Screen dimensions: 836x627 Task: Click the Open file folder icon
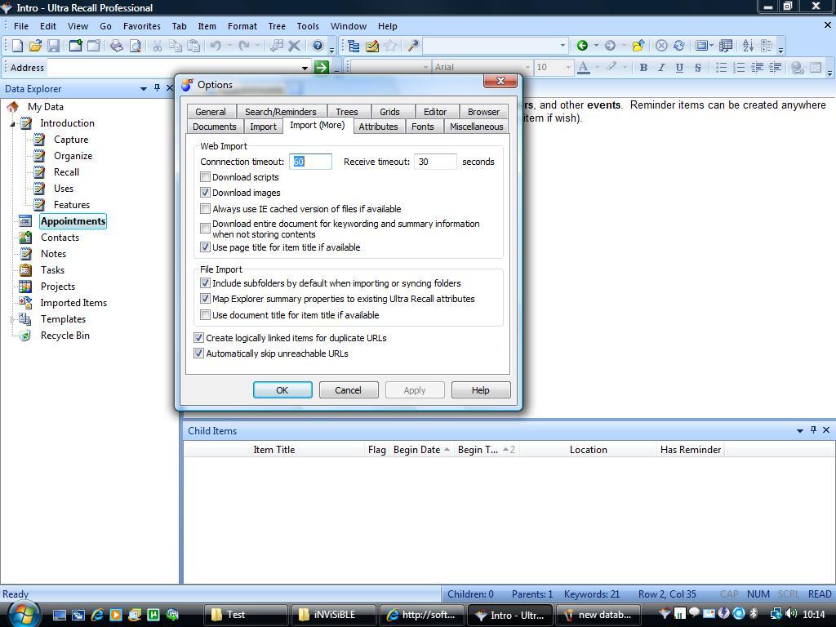(x=35, y=46)
